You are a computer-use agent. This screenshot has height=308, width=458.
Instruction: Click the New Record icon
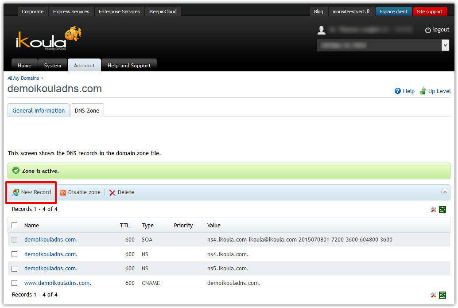[16, 192]
